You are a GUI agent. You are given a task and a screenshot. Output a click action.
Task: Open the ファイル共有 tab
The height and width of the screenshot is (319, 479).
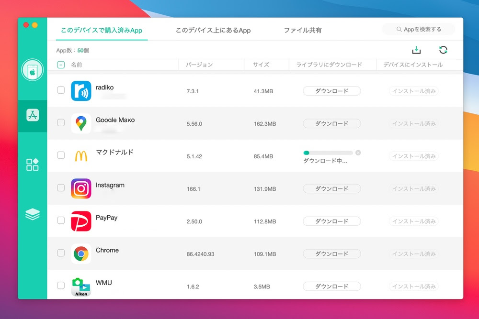coord(303,30)
